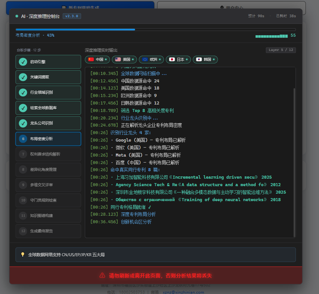Select the 中国 region chip
The image size is (319, 294).
[x=97, y=60]
